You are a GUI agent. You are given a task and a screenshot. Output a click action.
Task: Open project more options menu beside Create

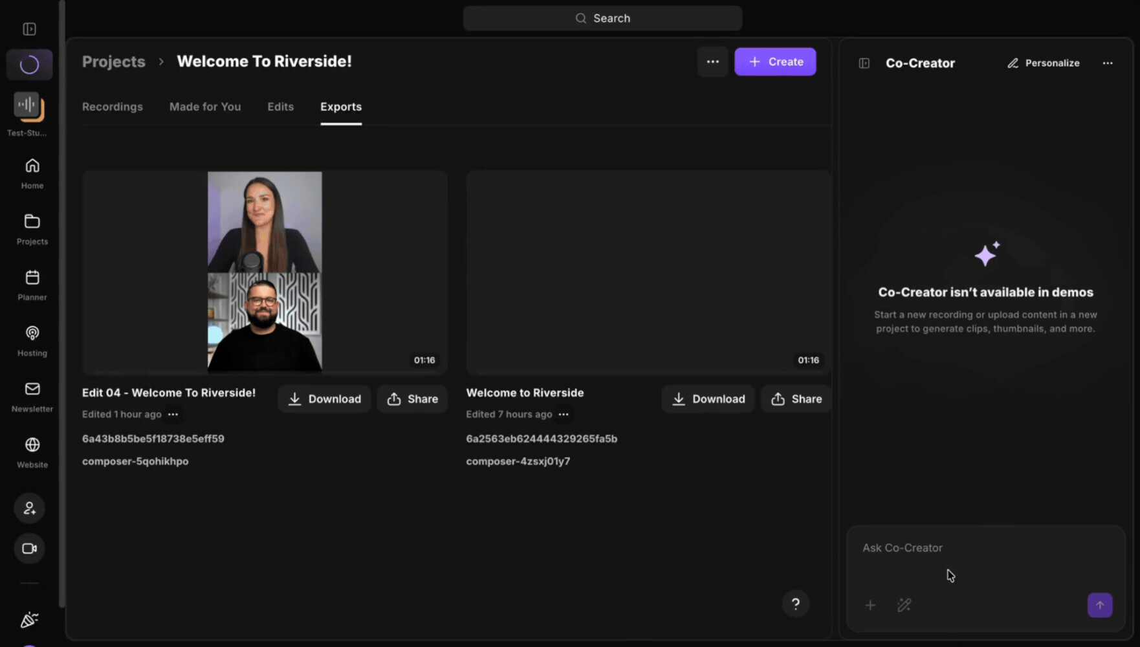coord(713,62)
